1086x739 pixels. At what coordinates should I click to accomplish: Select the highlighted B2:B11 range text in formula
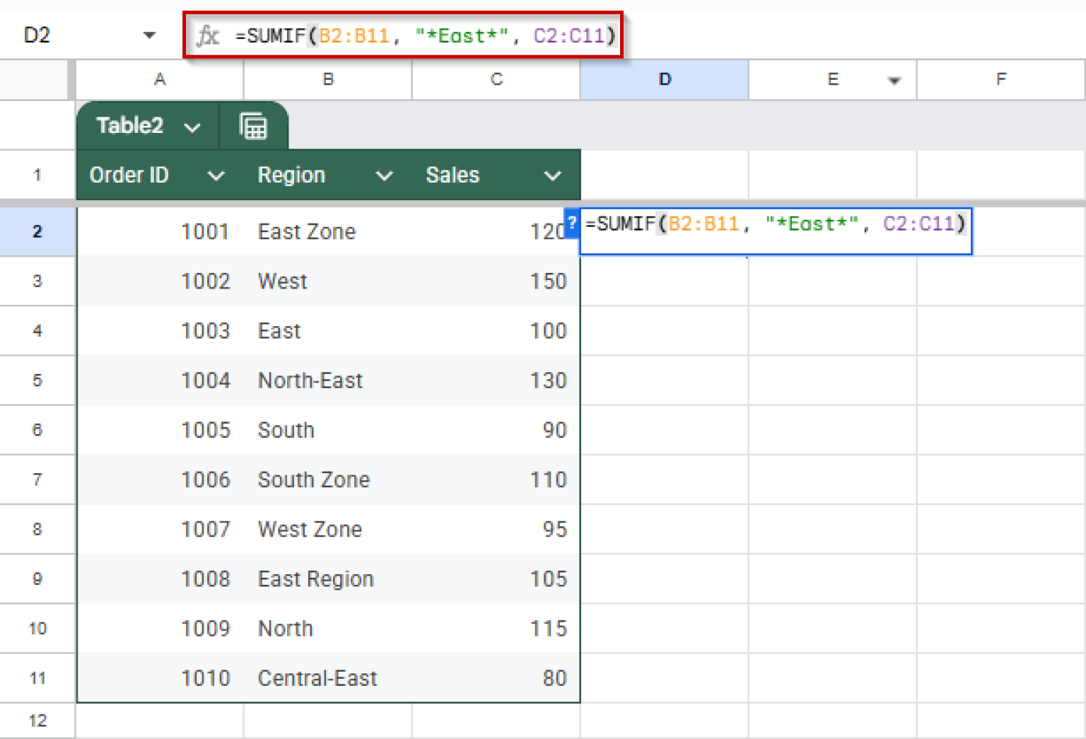coord(356,35)
